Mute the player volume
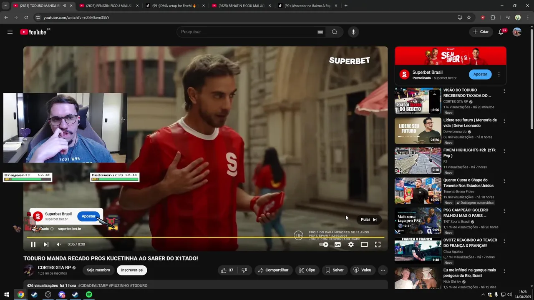Image resolution: width=534 pixels, height=300 pixels. 59,245
